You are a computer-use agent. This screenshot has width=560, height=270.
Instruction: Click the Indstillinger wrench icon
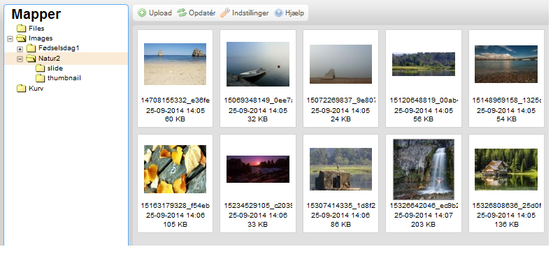[225, 13]
